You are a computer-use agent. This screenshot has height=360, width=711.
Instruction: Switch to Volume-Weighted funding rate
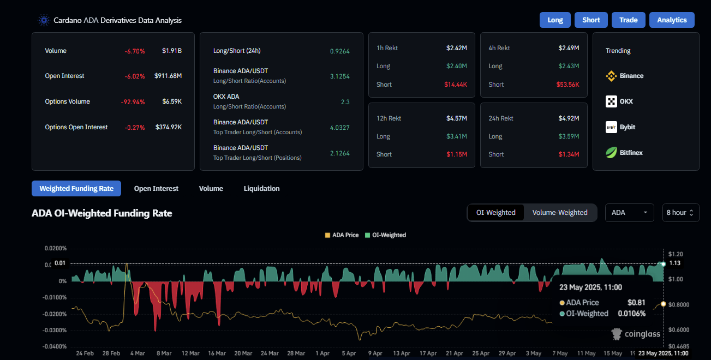(x=560, y=213)
